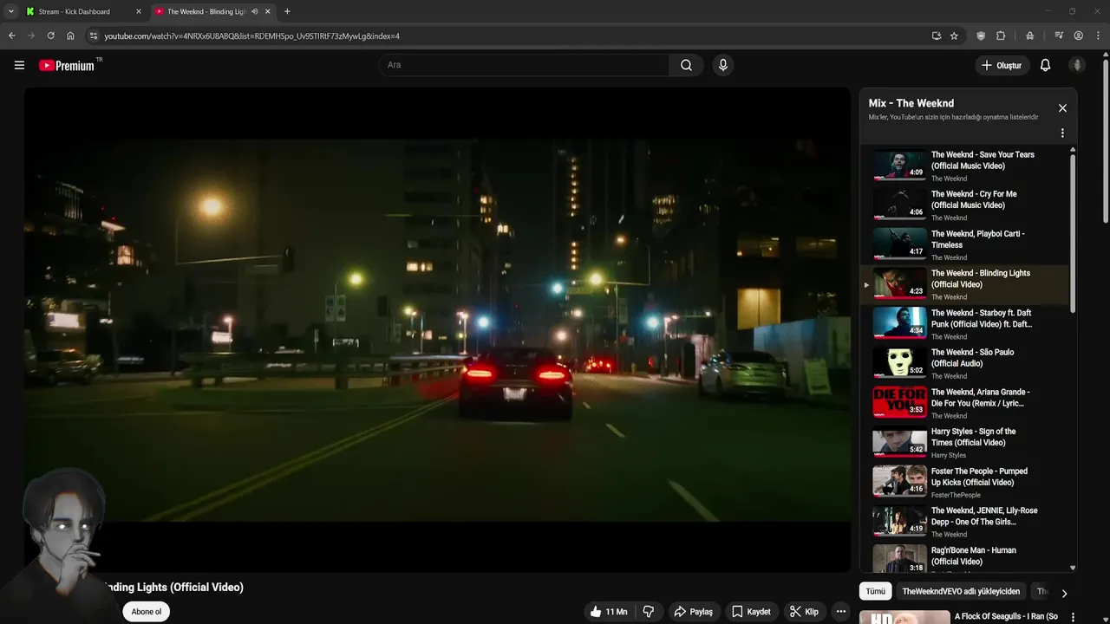
Task: Open more actions ellipsis beside Klip
Action: (x=840, y=612)
